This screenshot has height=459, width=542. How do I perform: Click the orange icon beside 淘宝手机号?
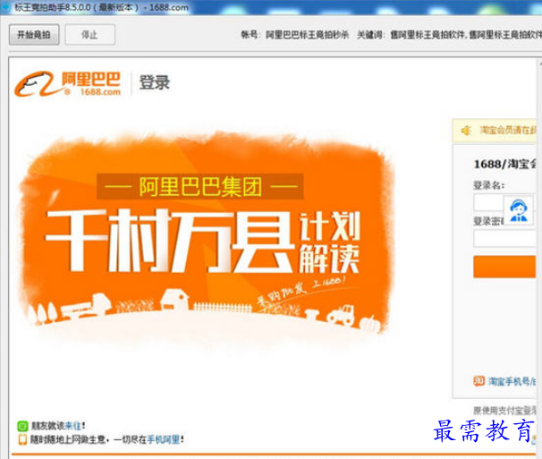[x=478, y=381]
